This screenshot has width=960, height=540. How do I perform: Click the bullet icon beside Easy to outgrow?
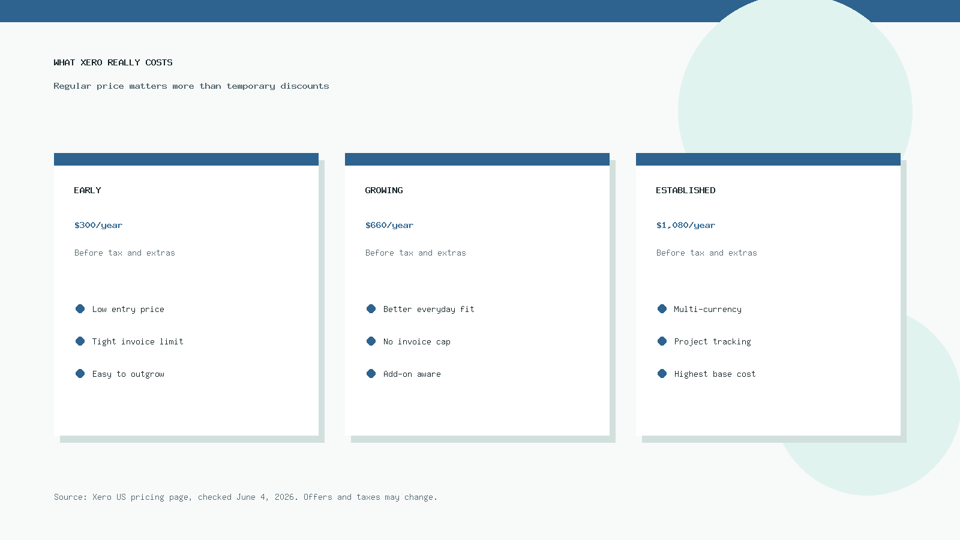pyautogui.click(x=80, y=374)
